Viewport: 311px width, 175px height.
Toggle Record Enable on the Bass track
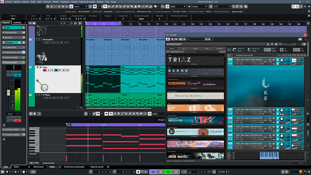click(x=45, y=70)
